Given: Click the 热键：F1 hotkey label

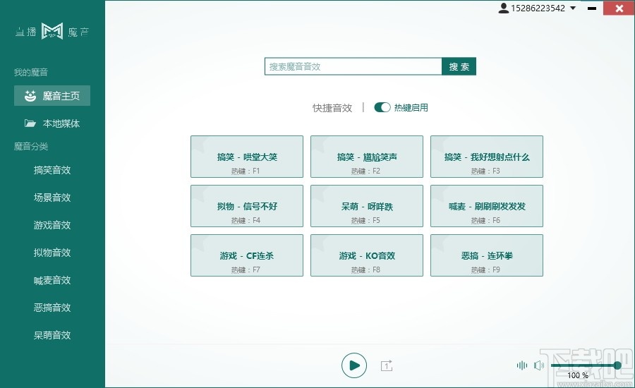Looking at the screenshot, I should tap(246, 171).
